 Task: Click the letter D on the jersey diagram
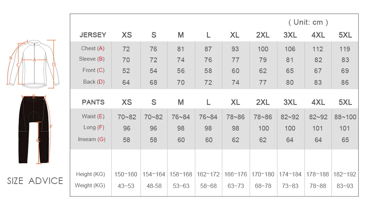pyautogui.click(x=53, y=65)
